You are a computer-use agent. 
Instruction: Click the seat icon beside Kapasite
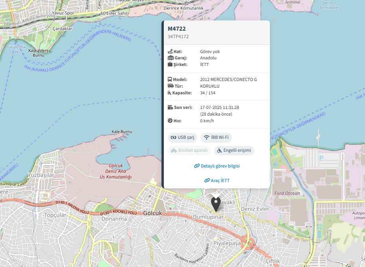[x=169, y=93]
